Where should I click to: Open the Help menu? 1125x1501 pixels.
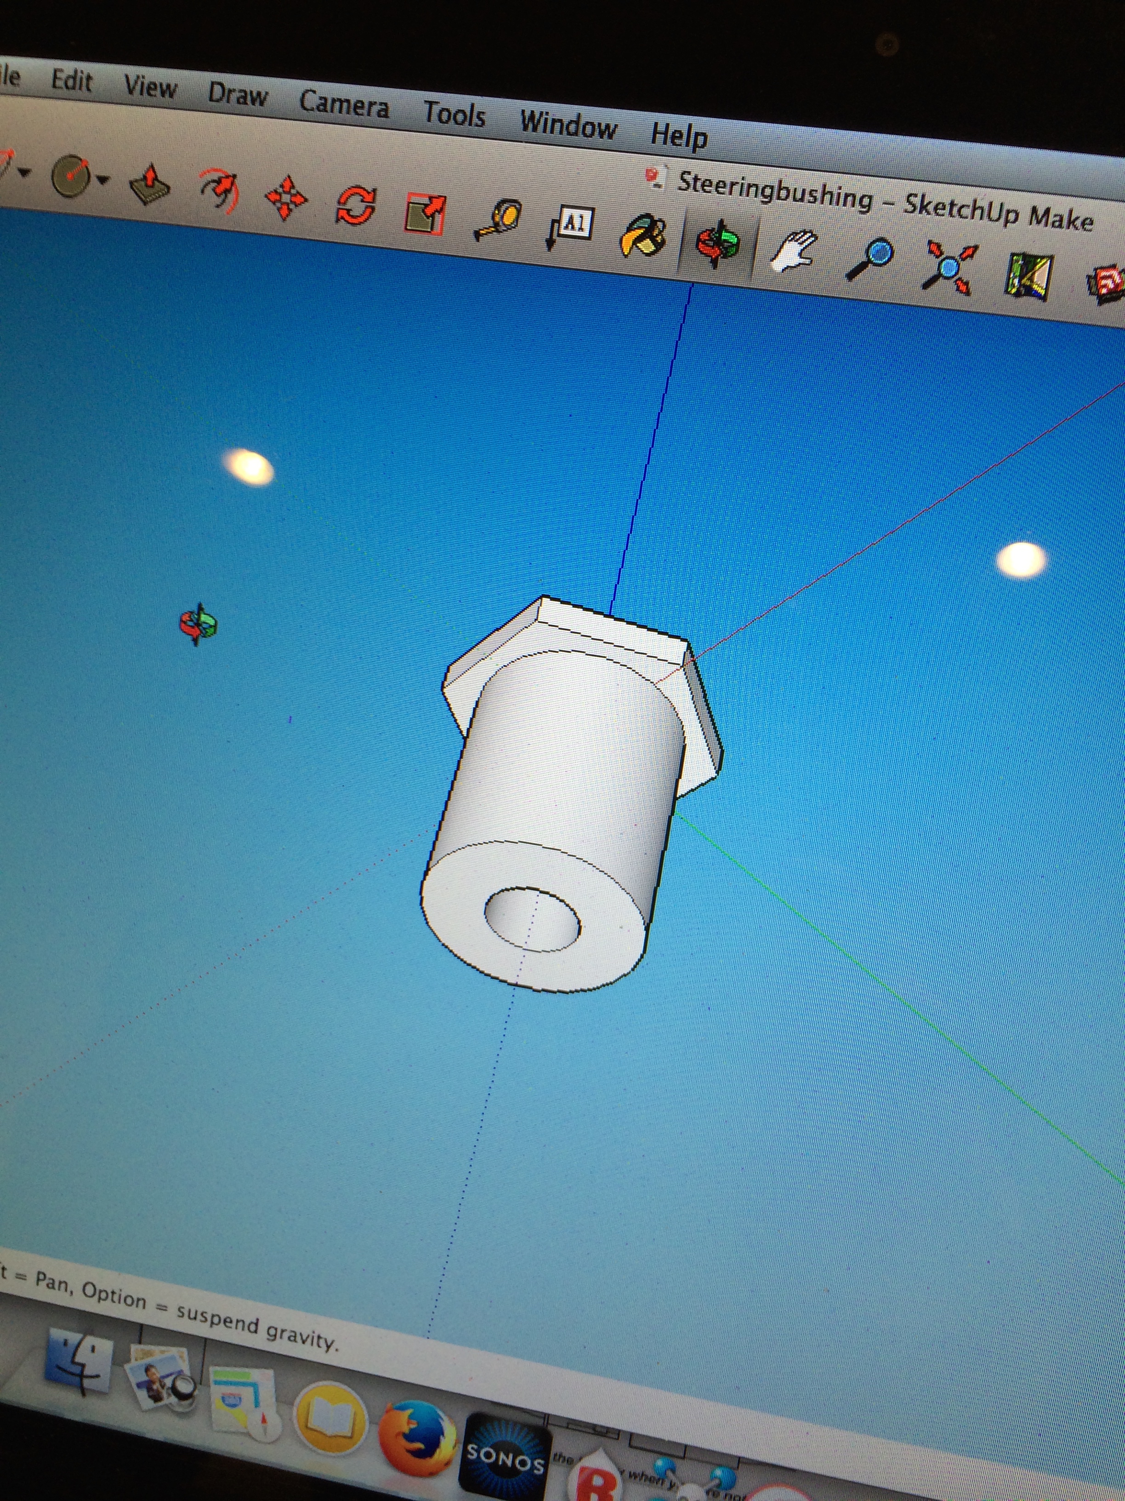click(x=679, y=136)
